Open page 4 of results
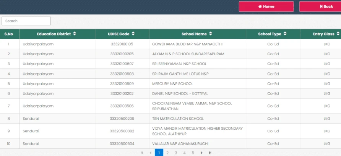 coord(184,153)
